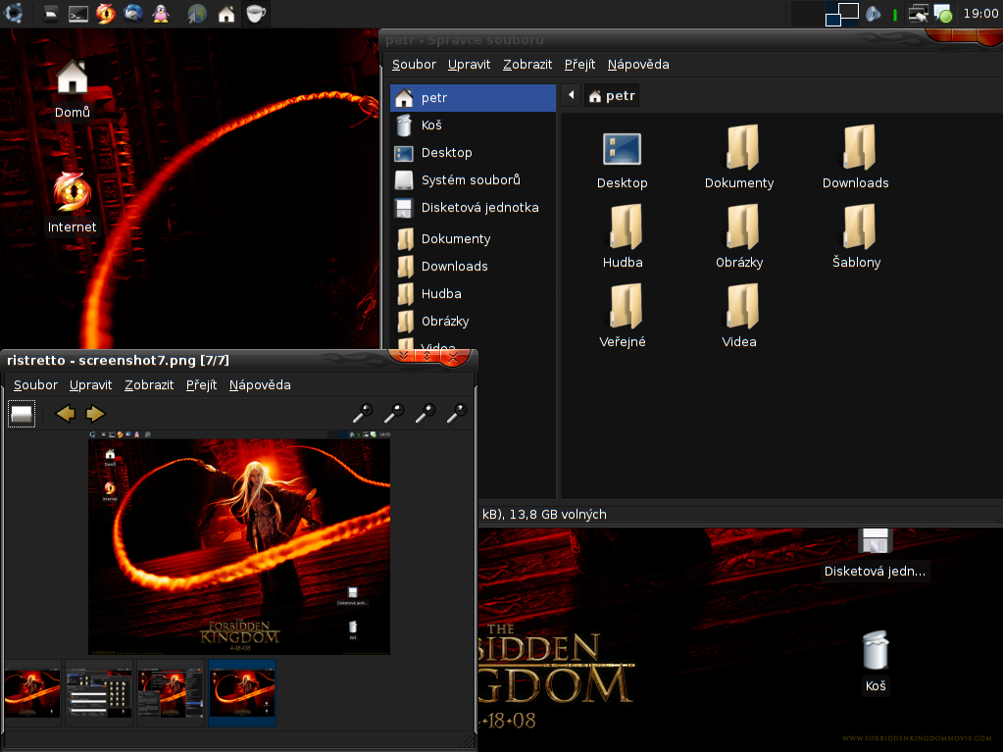Image resolution: width=1003 pixels, height=752 pixels.
Task: Select the Hudba folder in the file view
Action: coord(623,237)
